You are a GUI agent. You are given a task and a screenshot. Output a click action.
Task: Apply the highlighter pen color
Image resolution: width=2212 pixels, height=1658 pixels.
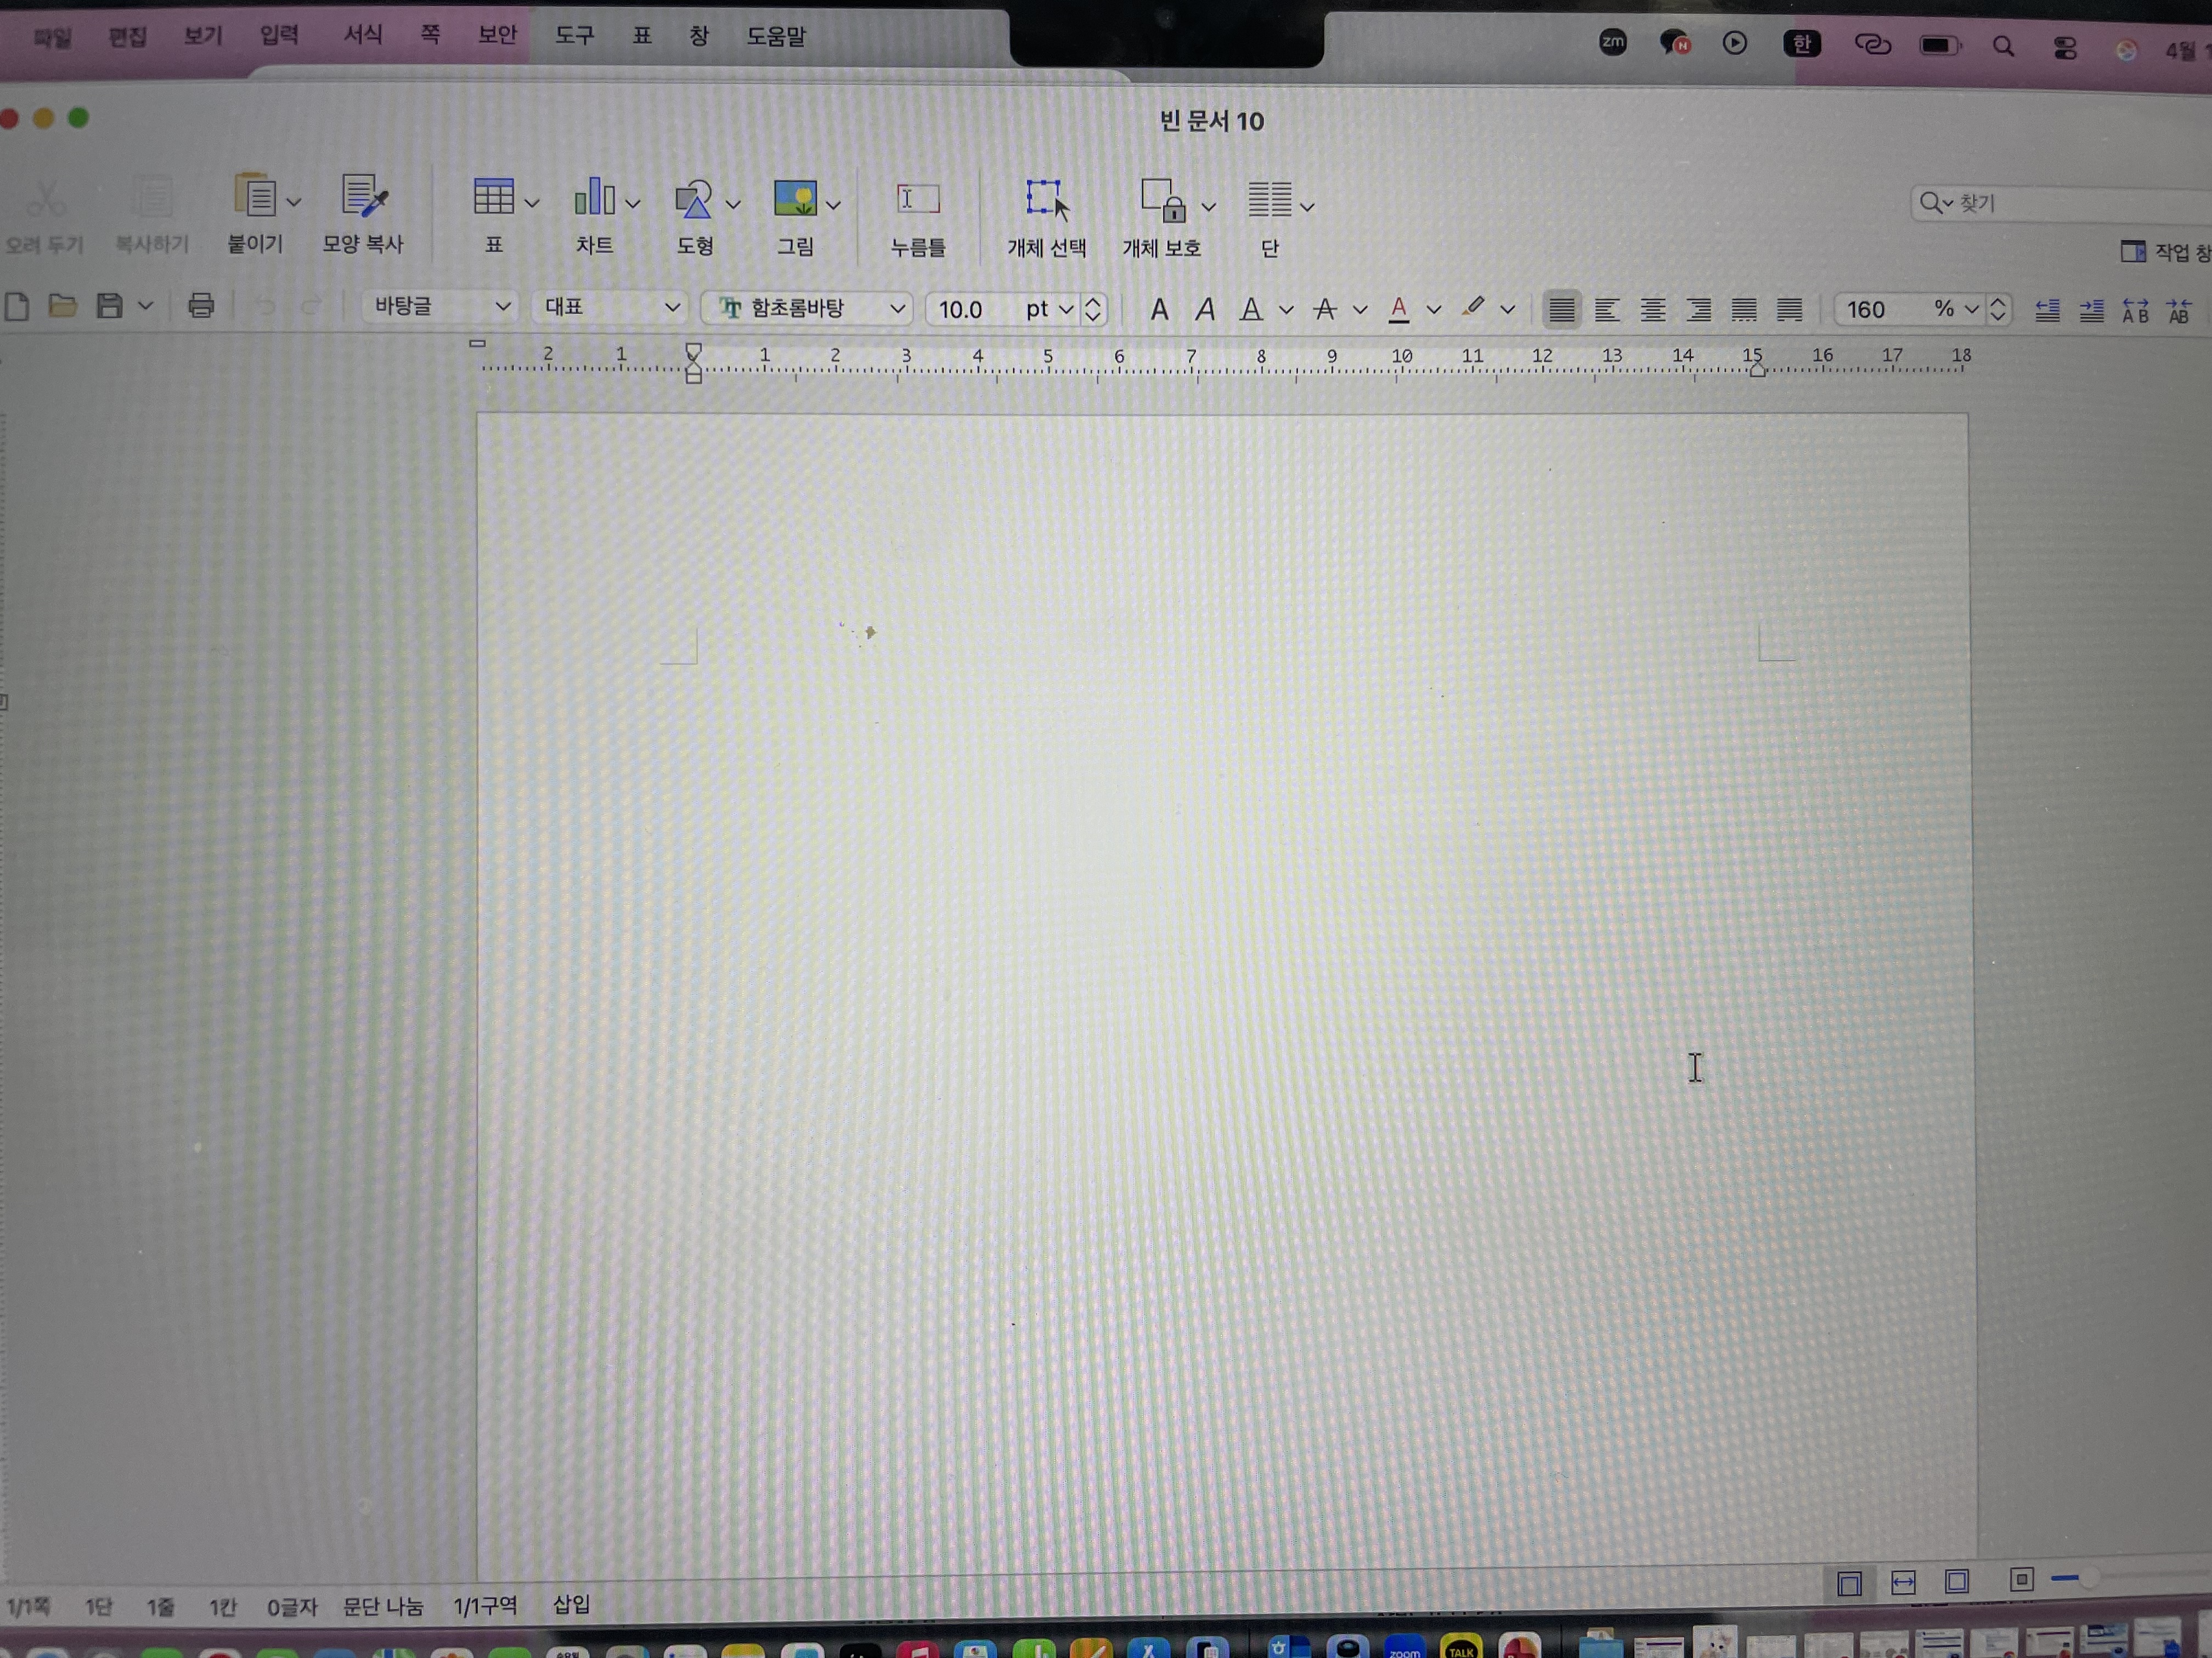(x=1473, y=308)
